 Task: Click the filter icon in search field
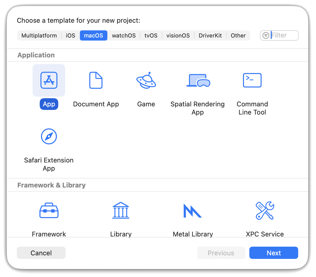(x=266, y=35)
